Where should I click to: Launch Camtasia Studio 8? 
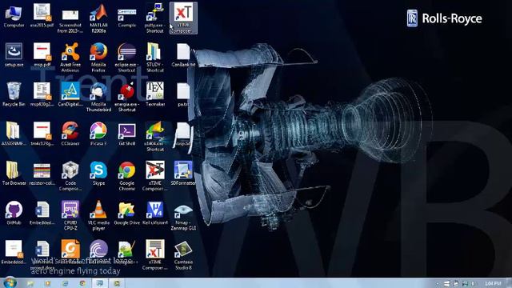183,255
